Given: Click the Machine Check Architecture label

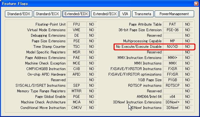Looking at the screenshot, I should 44,102.
